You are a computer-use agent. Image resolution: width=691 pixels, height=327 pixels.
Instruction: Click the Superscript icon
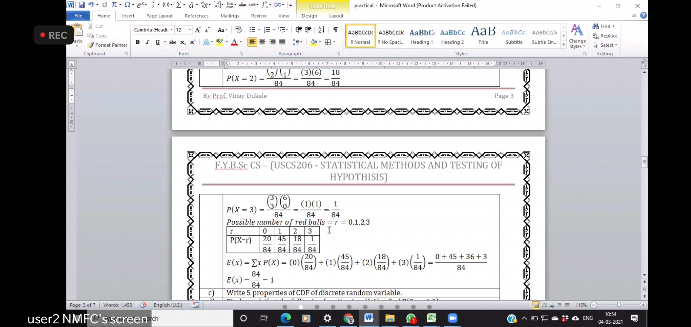point(193,42)
